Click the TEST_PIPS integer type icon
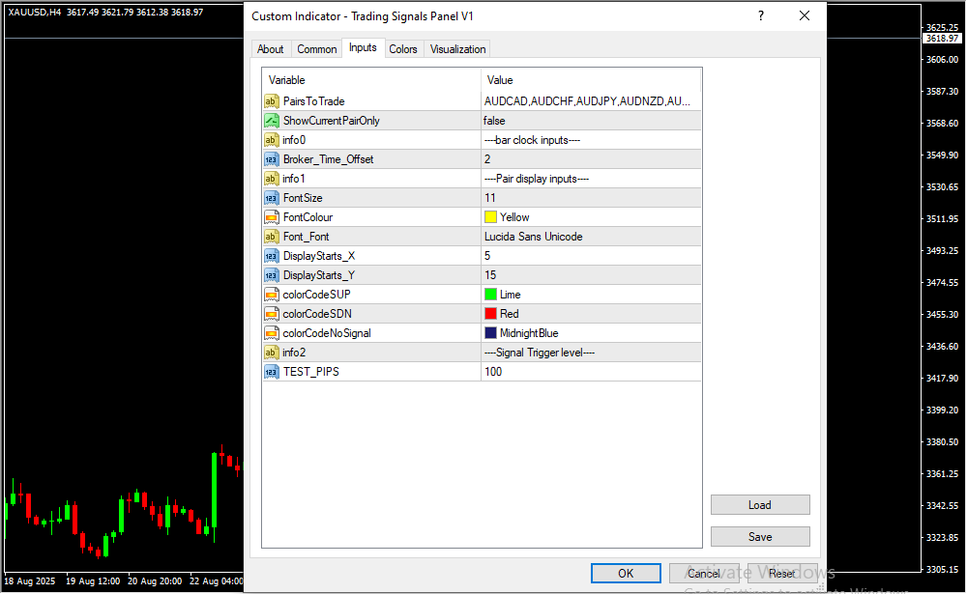 [x=272, y=372]
